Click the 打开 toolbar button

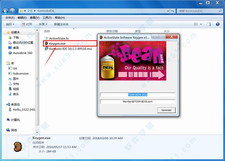(x=27, y=24)
